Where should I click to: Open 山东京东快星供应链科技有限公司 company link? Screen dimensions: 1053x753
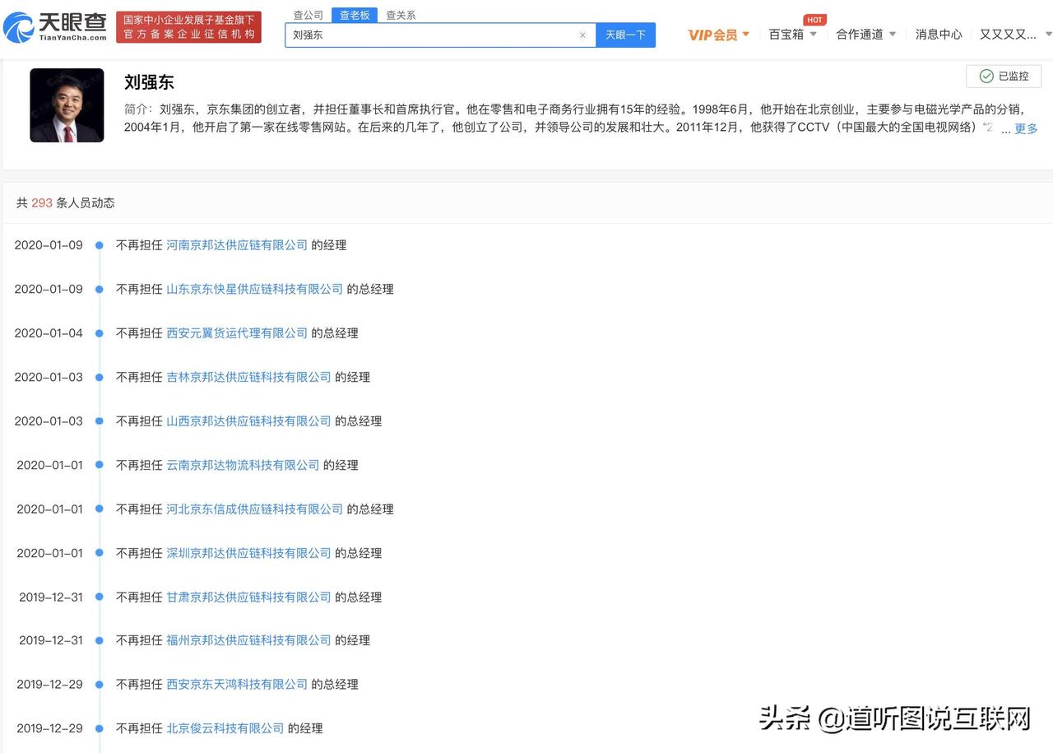(x=255, y=290)
